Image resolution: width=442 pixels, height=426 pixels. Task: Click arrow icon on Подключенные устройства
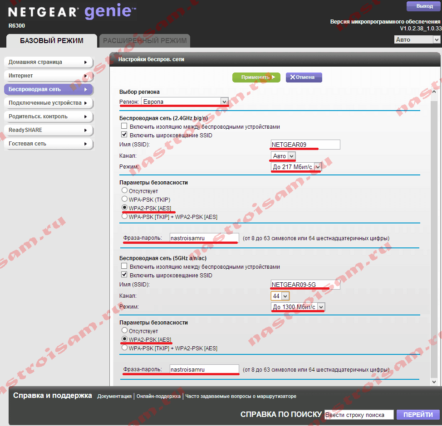pos(85,103)
